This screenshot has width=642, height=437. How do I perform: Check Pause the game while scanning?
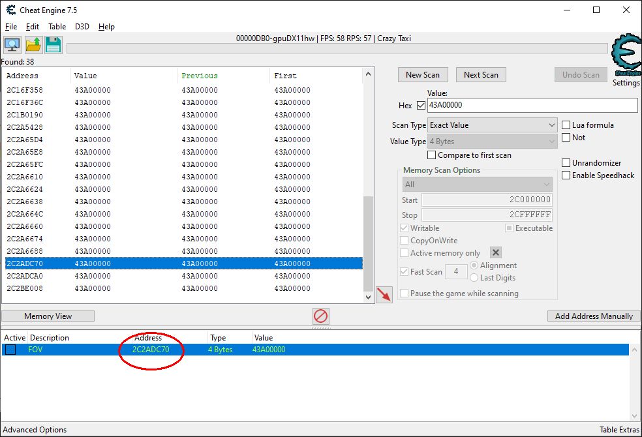coord(404,294)
